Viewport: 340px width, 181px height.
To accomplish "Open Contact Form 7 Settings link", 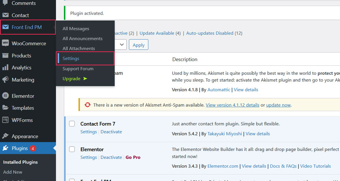I will (88, 132).
